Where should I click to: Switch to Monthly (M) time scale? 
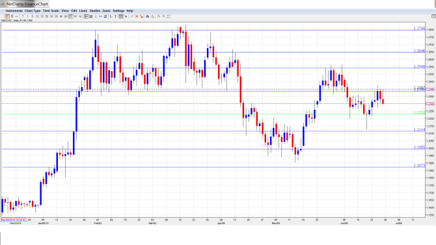coord(80,17)
